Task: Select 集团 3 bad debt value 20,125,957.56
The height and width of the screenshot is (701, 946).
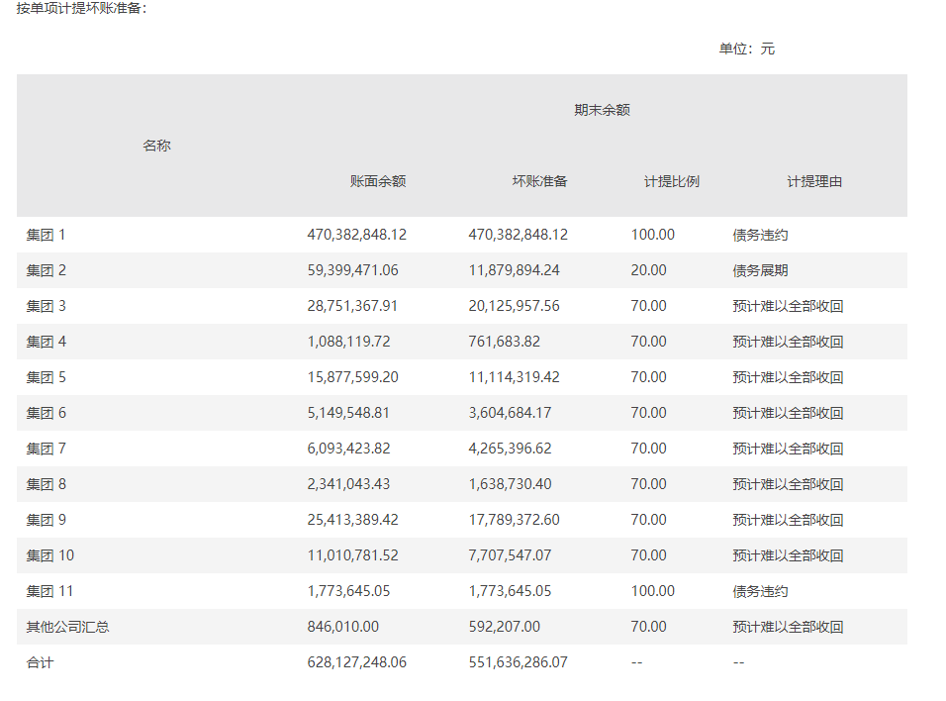Action: (514, 306)
